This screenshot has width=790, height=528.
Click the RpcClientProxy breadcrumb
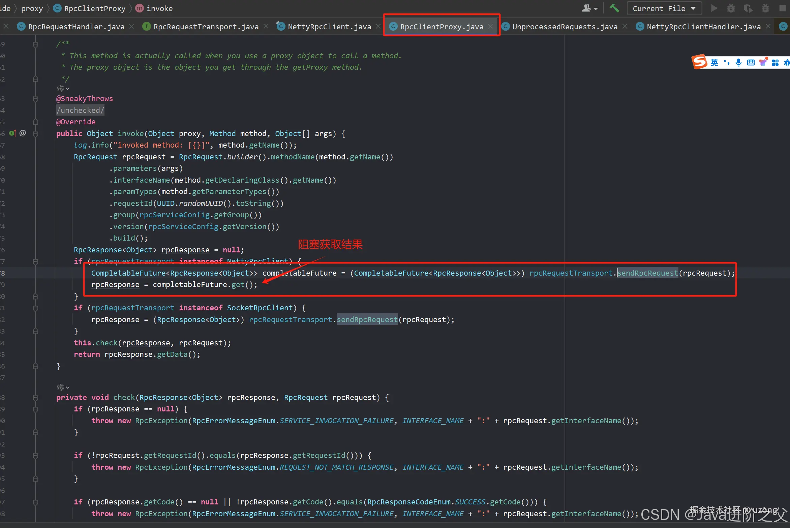click(94, 8)
